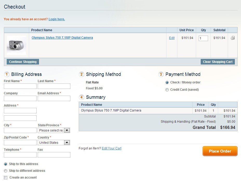Focus the second Address line field
Screen dimensions: 241x184
point(20,118)
